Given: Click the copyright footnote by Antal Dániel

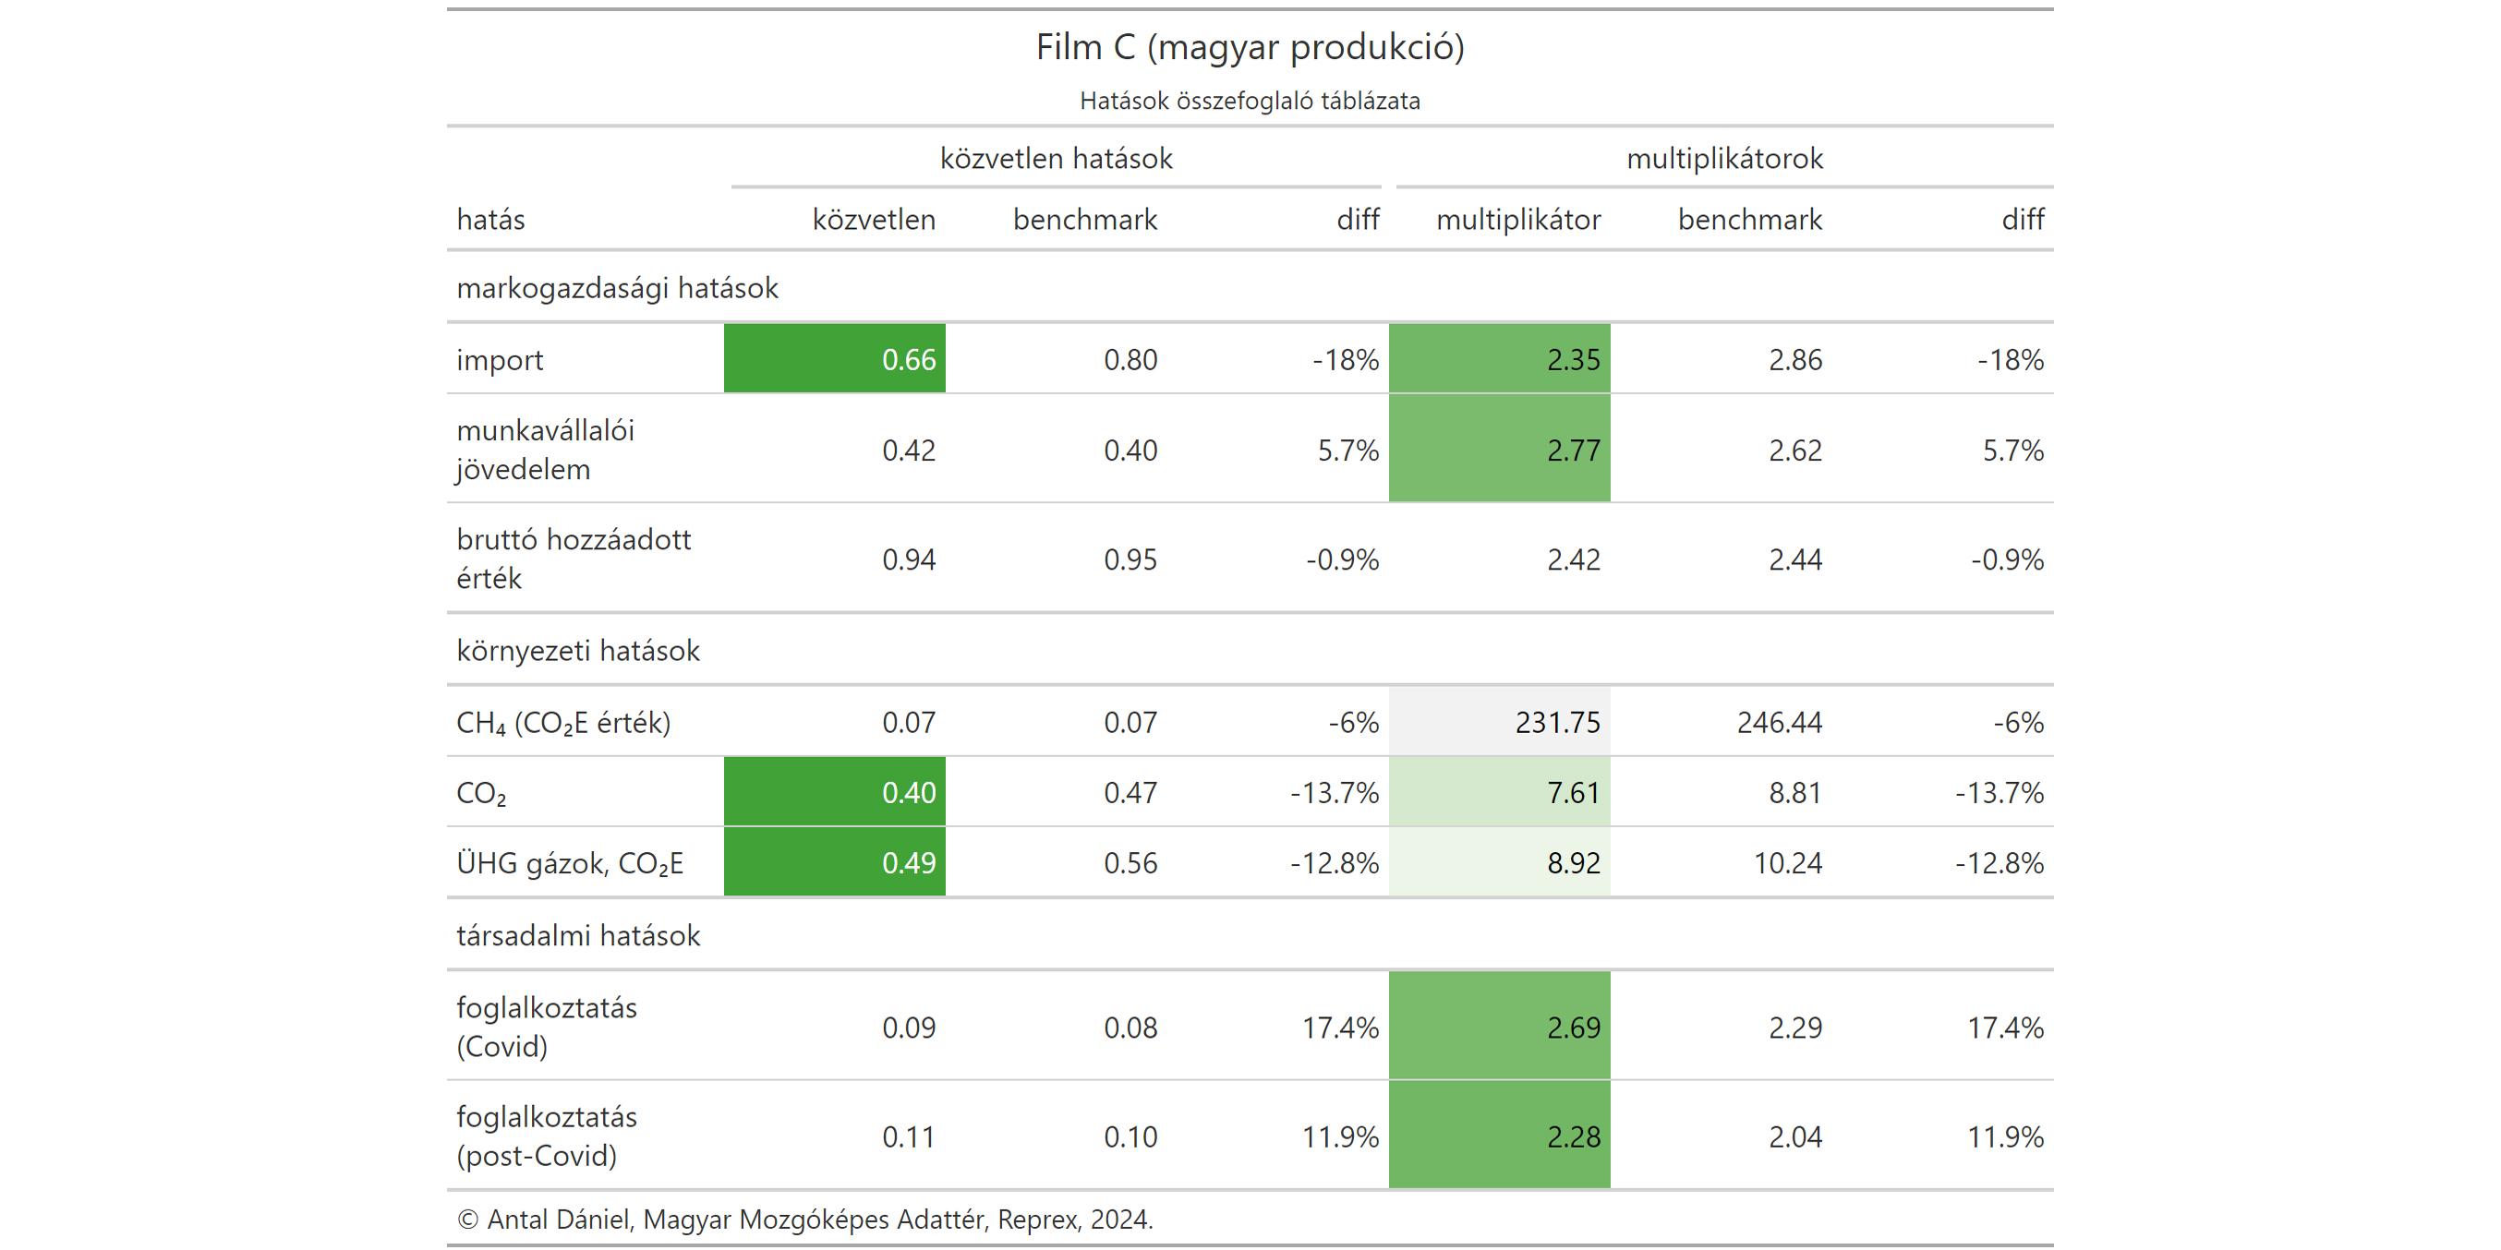Looking at the screenshot, I should tap(803, 1219).
